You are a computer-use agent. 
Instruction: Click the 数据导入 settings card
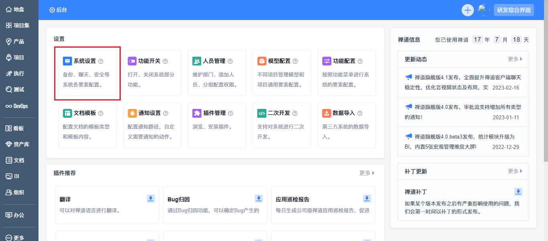pos(347,125)
